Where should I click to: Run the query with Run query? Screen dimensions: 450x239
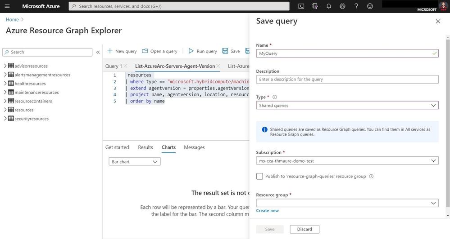pyautogui.click(x=203, y=51)
